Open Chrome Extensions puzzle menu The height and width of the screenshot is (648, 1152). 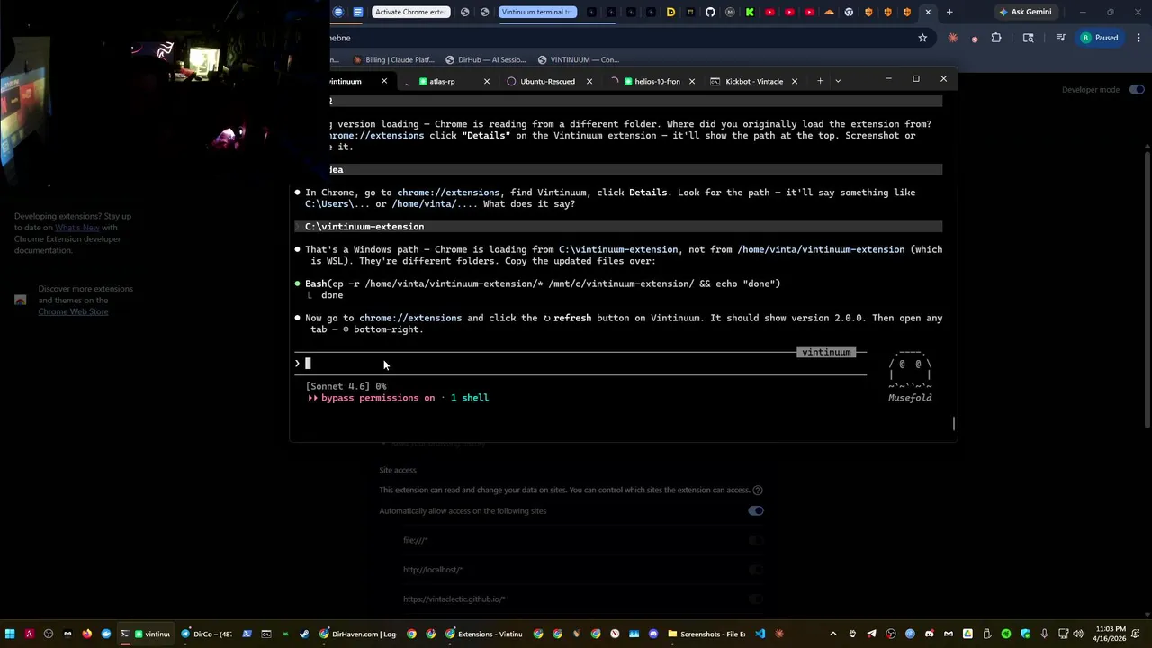pyautogui.click(x=996, y=38)
